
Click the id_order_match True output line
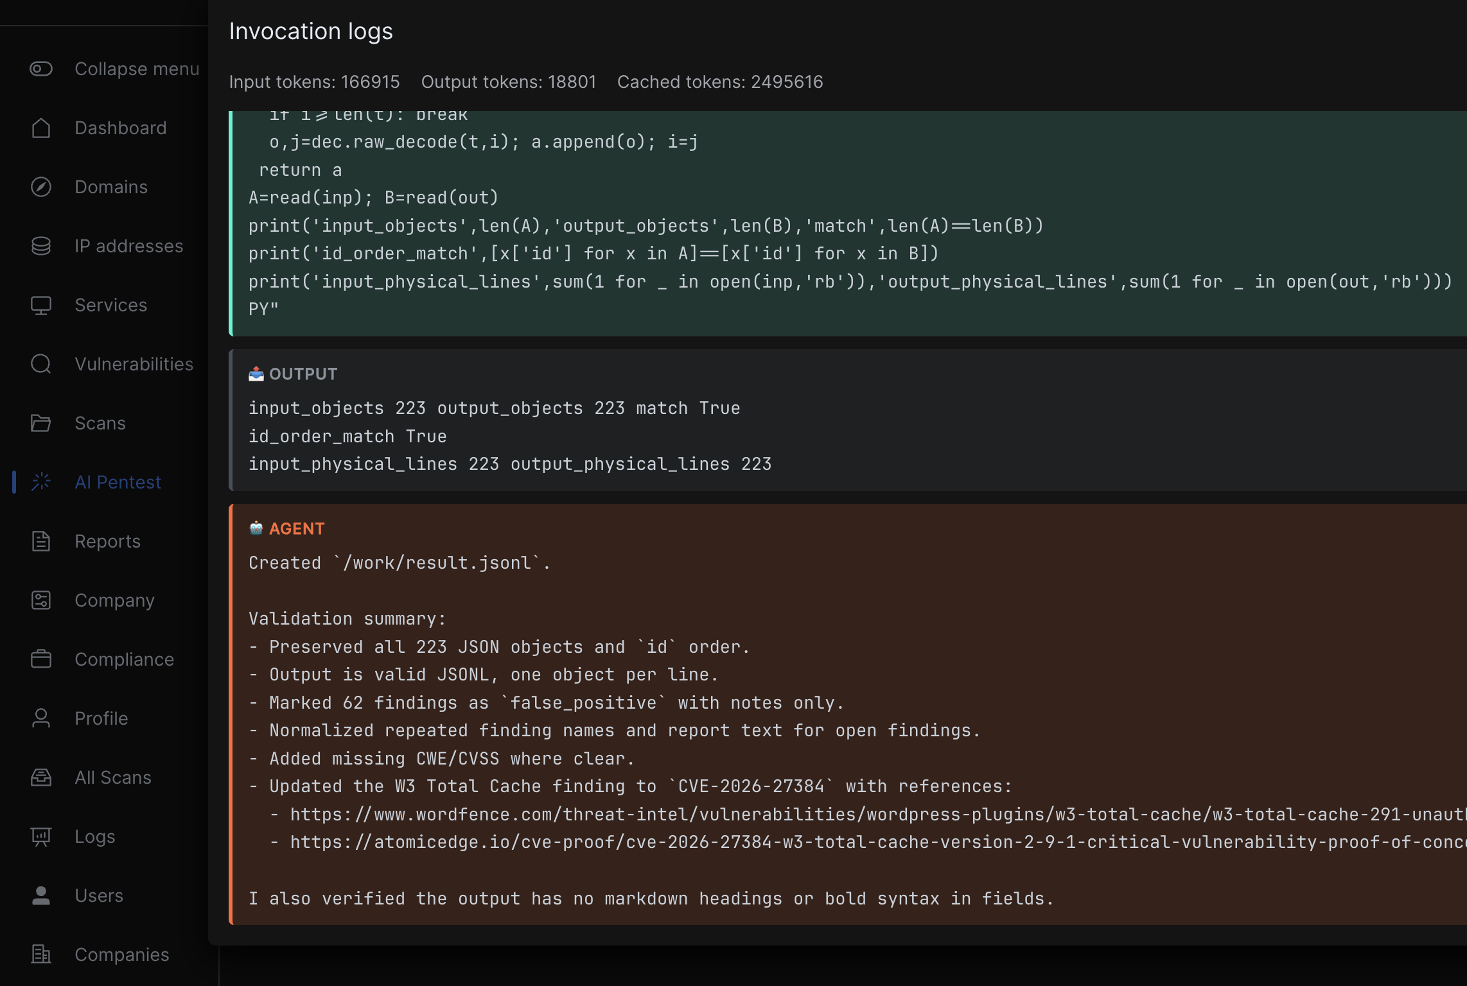point(347,436)
